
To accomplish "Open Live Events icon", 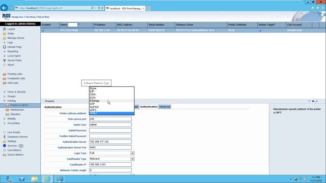I will (x=5, y=132).
